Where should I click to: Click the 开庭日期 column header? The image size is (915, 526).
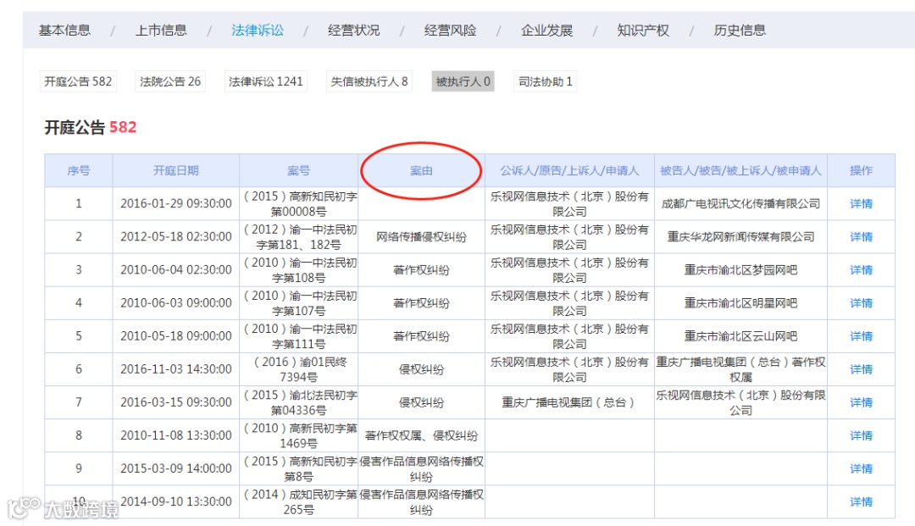pos(175,170)
